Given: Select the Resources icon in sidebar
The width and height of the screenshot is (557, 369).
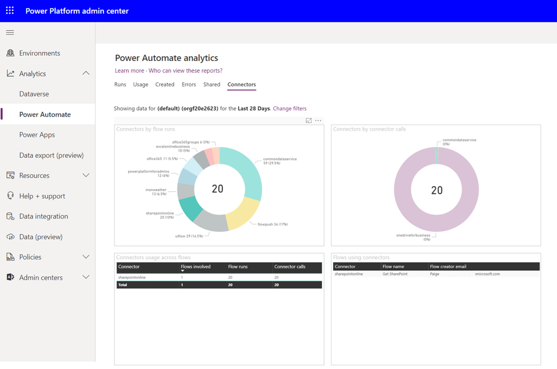Looking at the screenshot, I should 11,175.
